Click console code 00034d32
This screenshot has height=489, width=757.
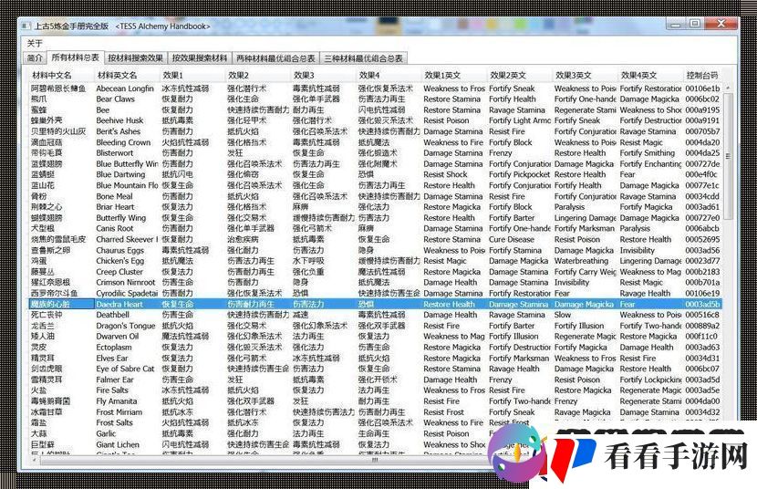coord(702,412)
